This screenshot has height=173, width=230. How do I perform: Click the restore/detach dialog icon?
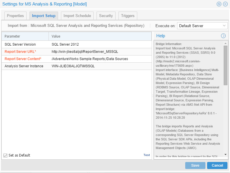(x=219, y=4)
